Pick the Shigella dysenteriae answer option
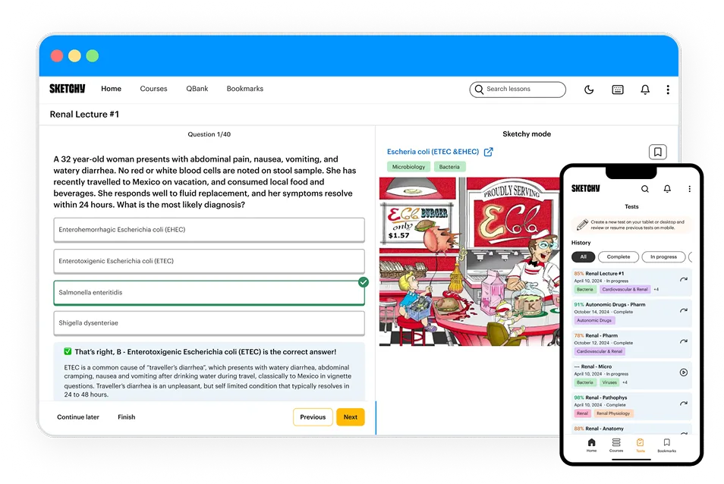724x484 pixels. coord(209,323)
